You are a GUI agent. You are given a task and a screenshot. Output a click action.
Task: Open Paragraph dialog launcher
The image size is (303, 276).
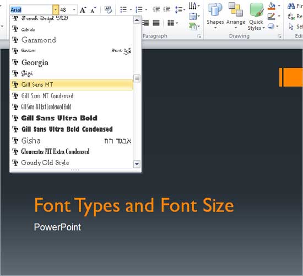[x=199, y=36]
